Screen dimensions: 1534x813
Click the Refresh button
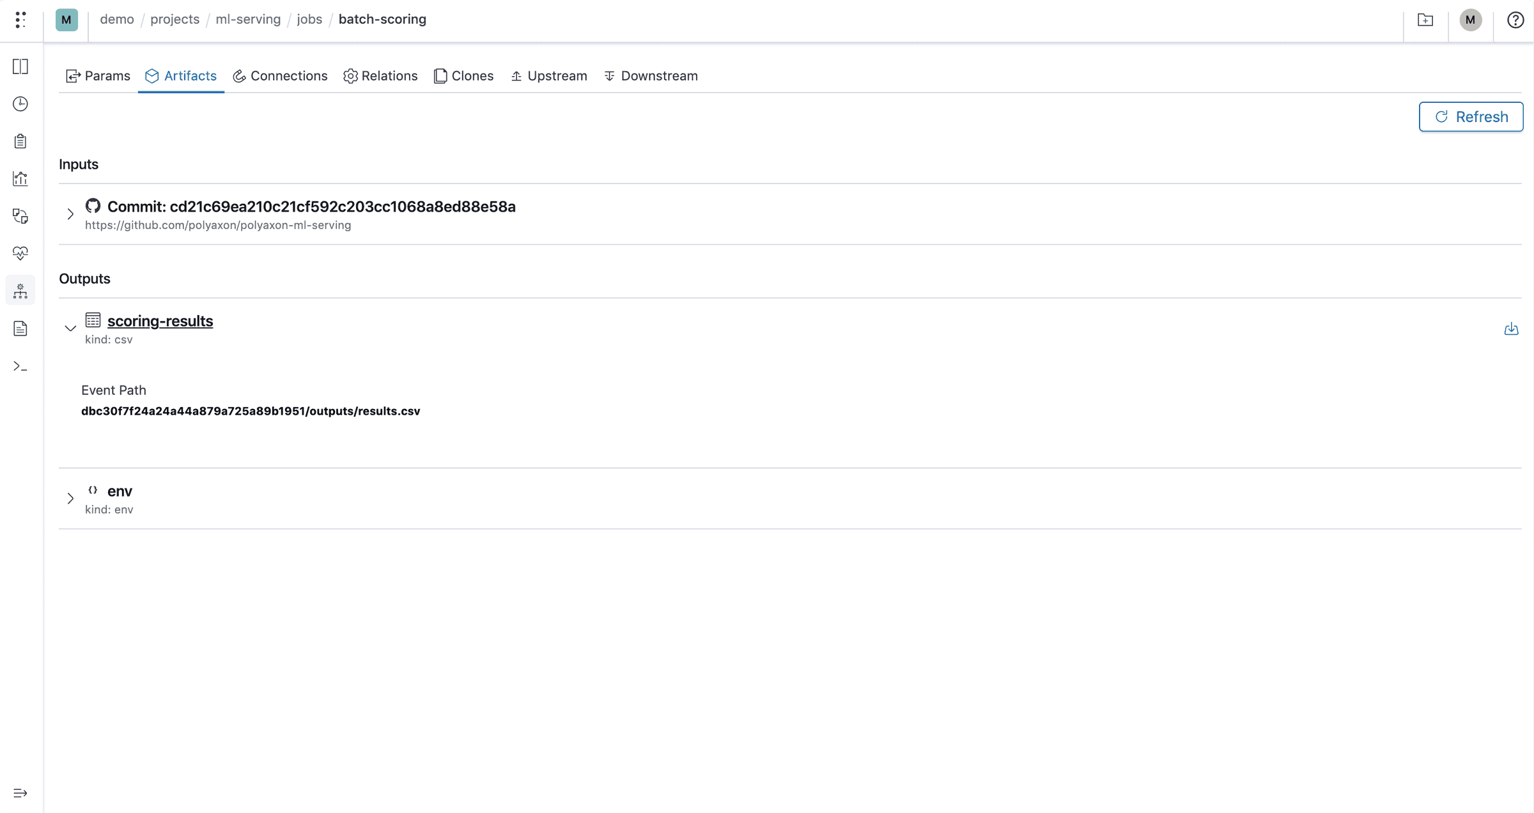click(x=1470, y=116)
